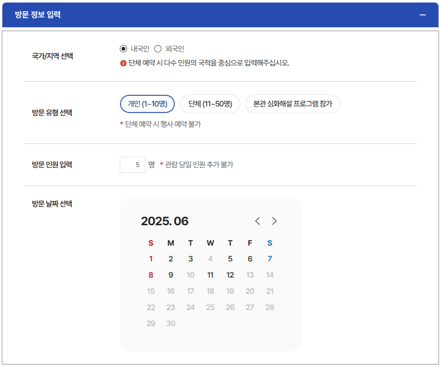
Task: Click the next month chevron on the calendar
Action: 275,221
